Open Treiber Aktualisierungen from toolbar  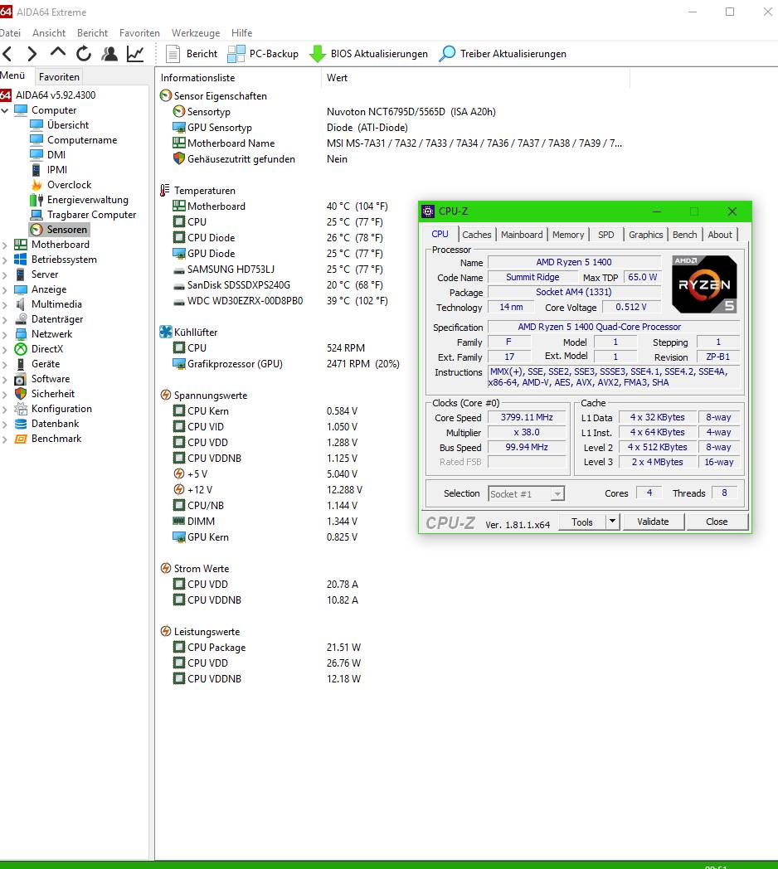tap(503, 54)
